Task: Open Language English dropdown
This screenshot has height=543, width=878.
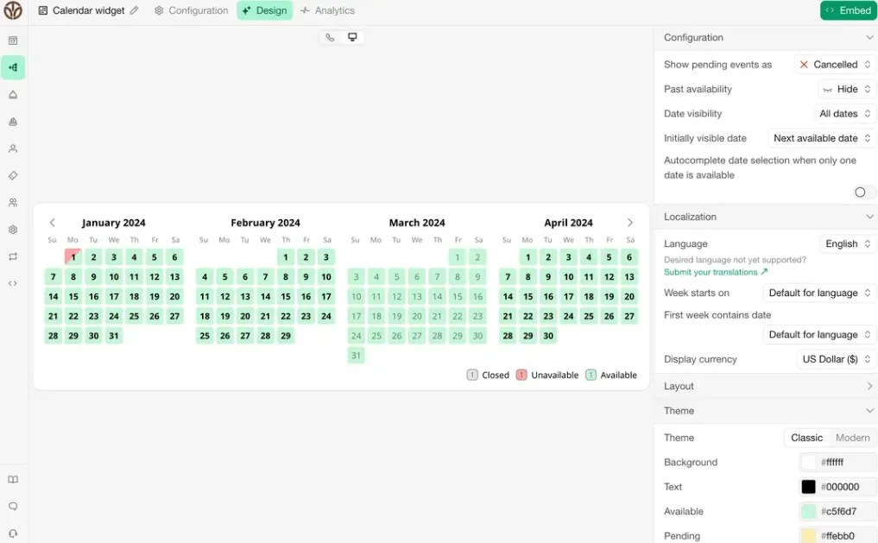Action: click(847, 243)
